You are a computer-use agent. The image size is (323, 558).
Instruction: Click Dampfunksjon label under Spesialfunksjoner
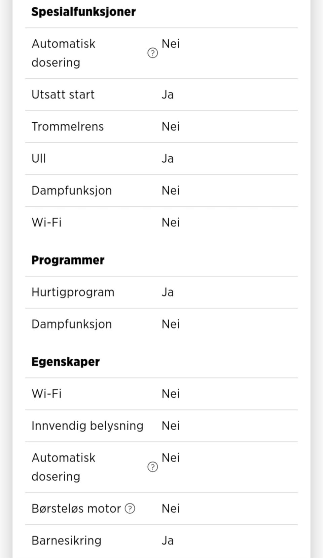point(72,191)
